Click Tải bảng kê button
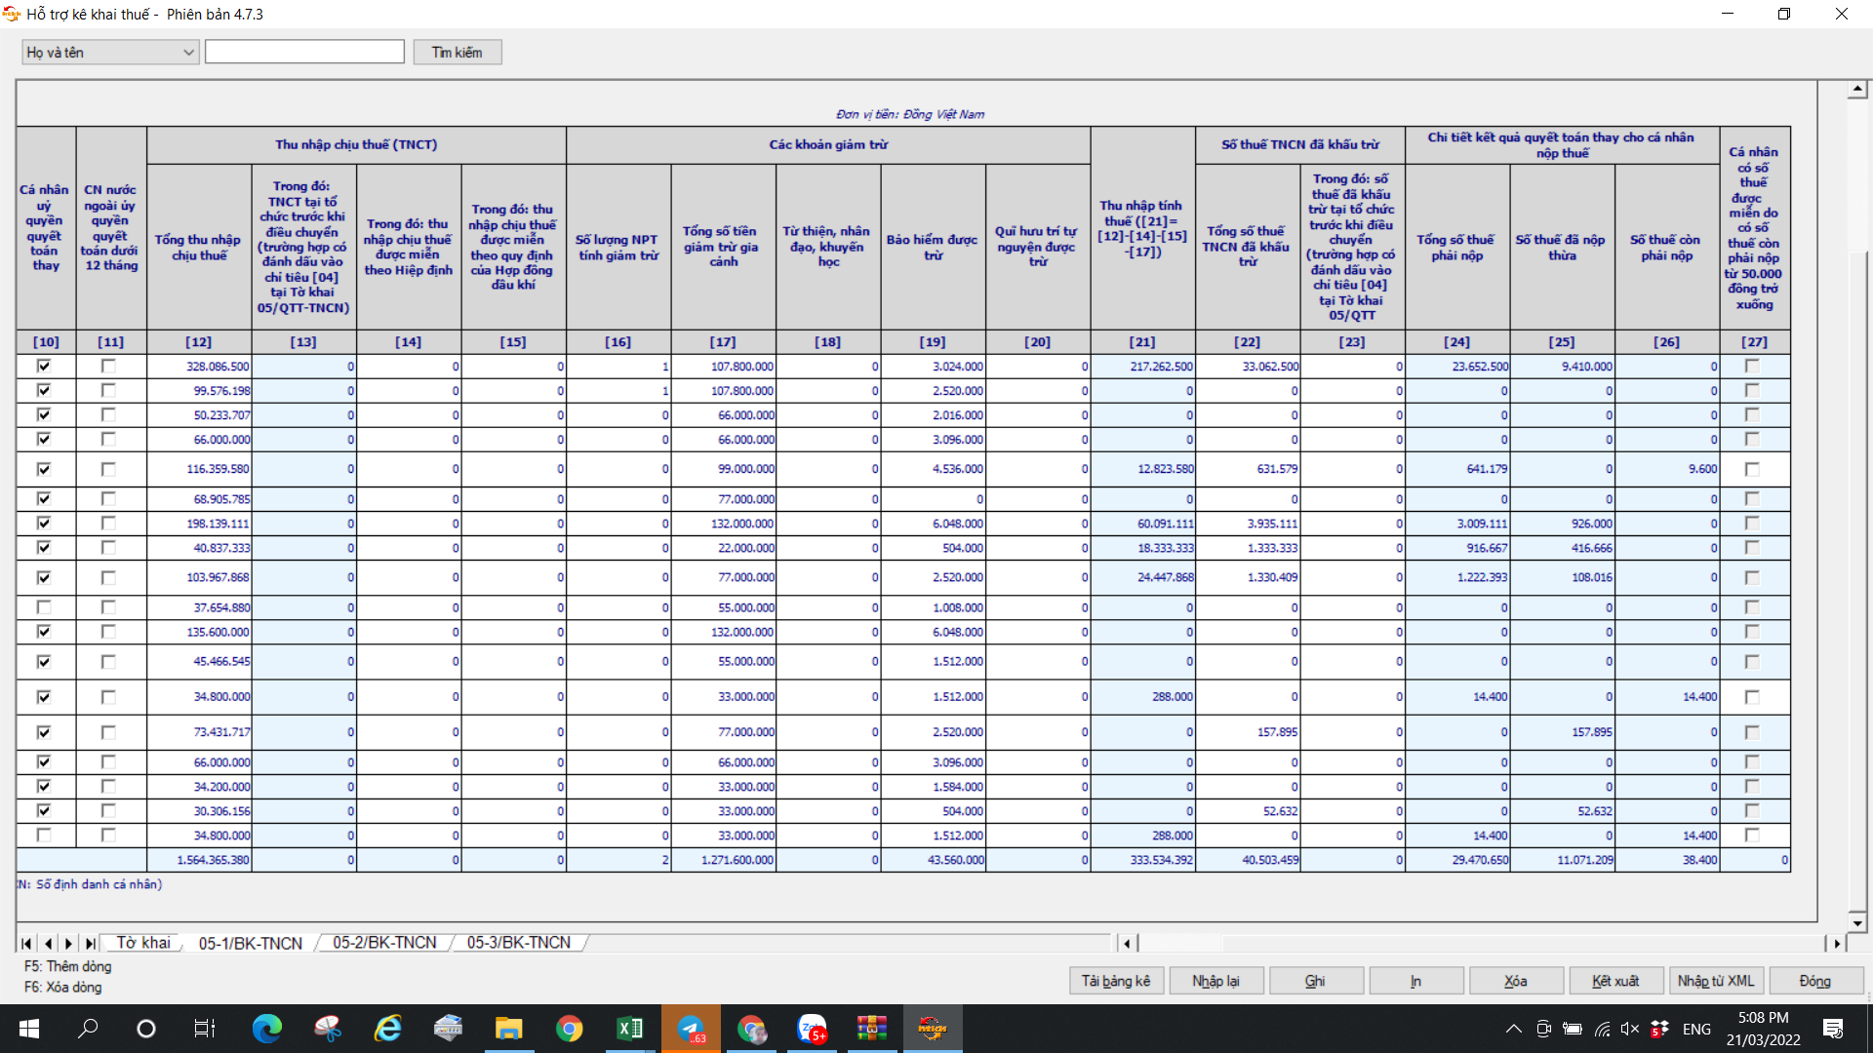The image size is (1873, 1053). tap(1115, 981)
